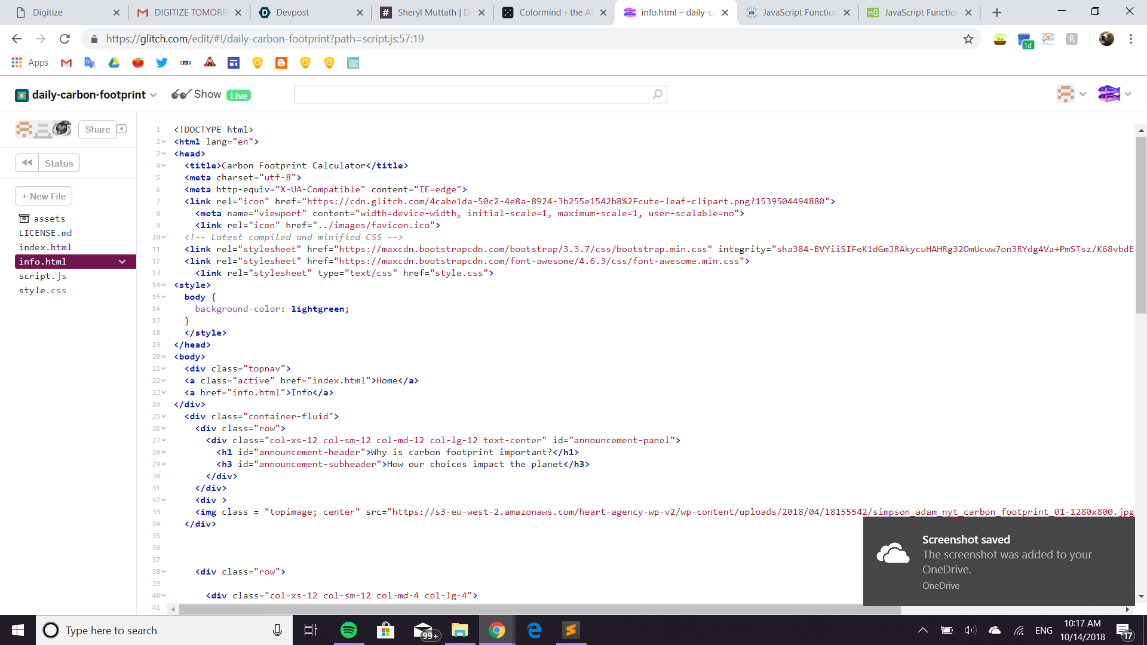Collapse sidebar with arrow next to Share
This screenshot has width=1147, height=645.
122,129
